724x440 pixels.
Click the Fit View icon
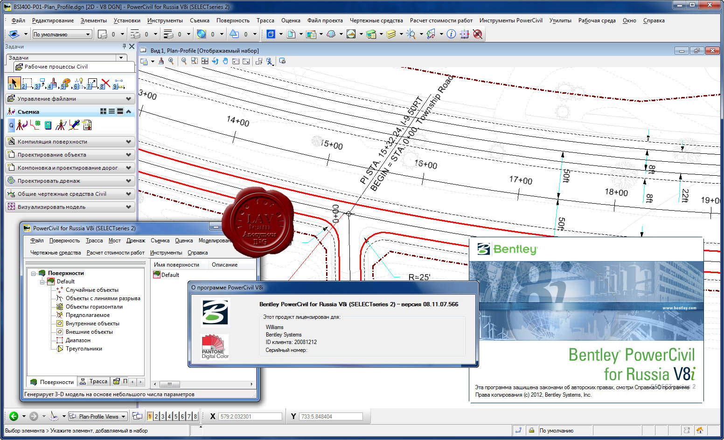tap(204, 61)
